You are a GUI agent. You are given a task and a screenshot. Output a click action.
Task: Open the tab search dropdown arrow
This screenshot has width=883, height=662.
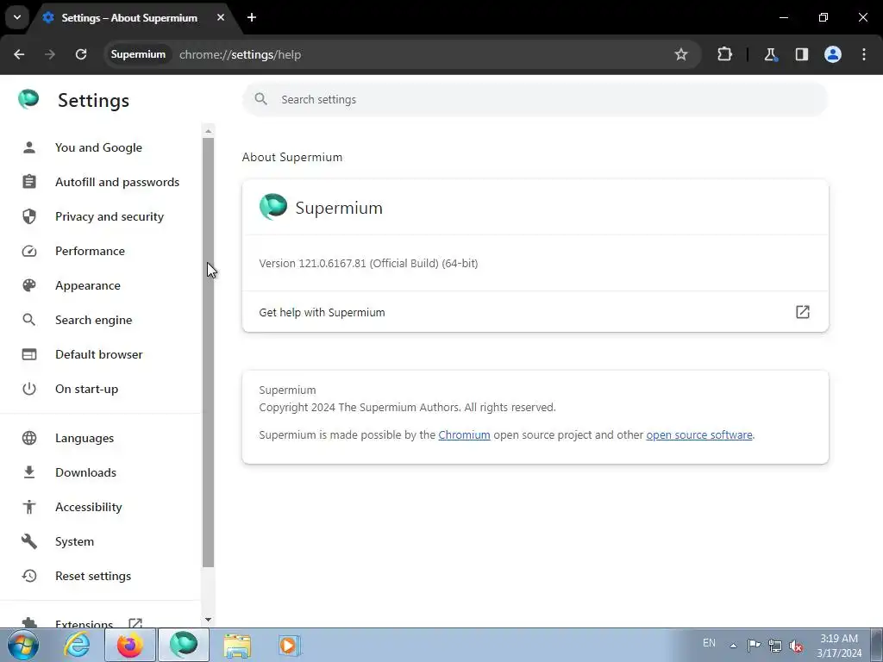[x=17, y=17]
